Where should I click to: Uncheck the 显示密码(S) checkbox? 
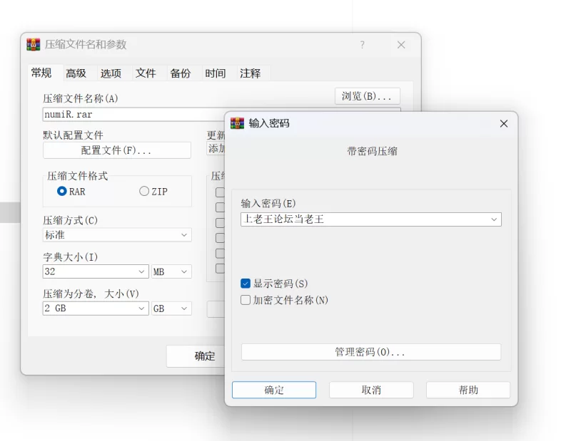pos(246,284)
